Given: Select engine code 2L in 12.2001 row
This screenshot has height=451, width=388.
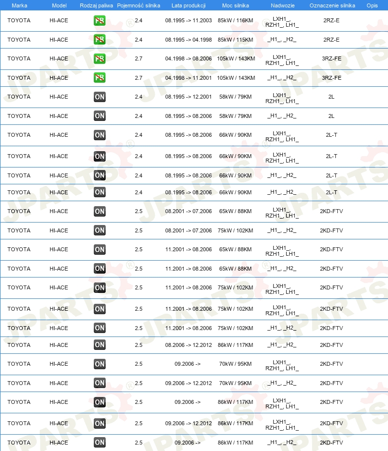Looking at the screenshot, I should click(x=331, y=97).
